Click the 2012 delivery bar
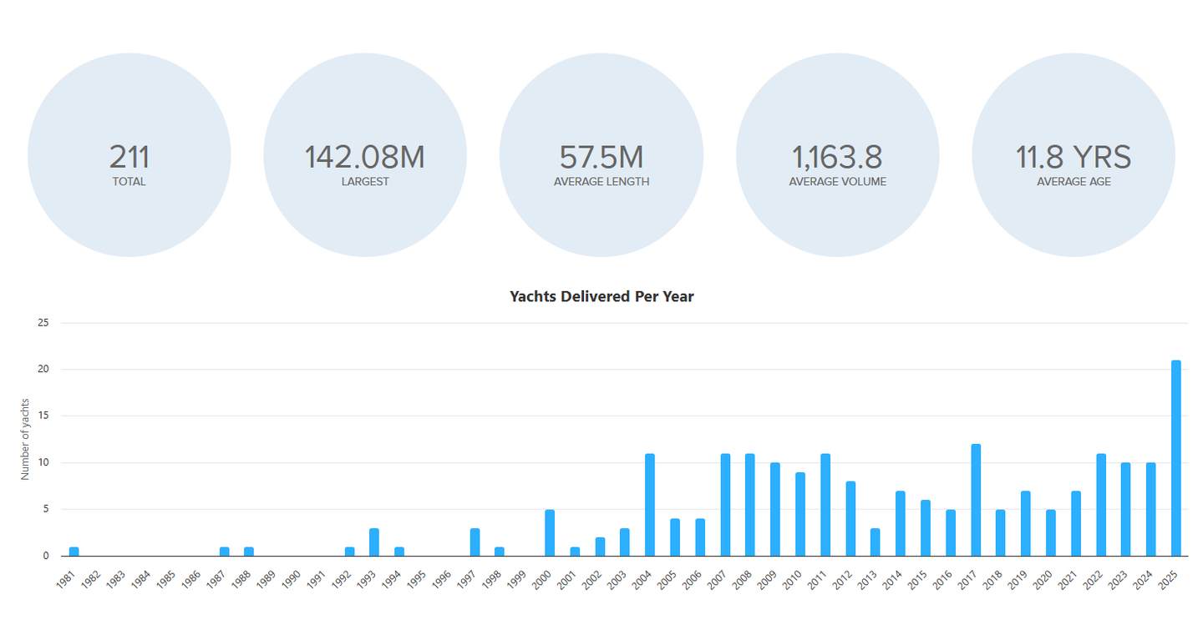This screenshot has height=630, width=1203. point(850,518)
